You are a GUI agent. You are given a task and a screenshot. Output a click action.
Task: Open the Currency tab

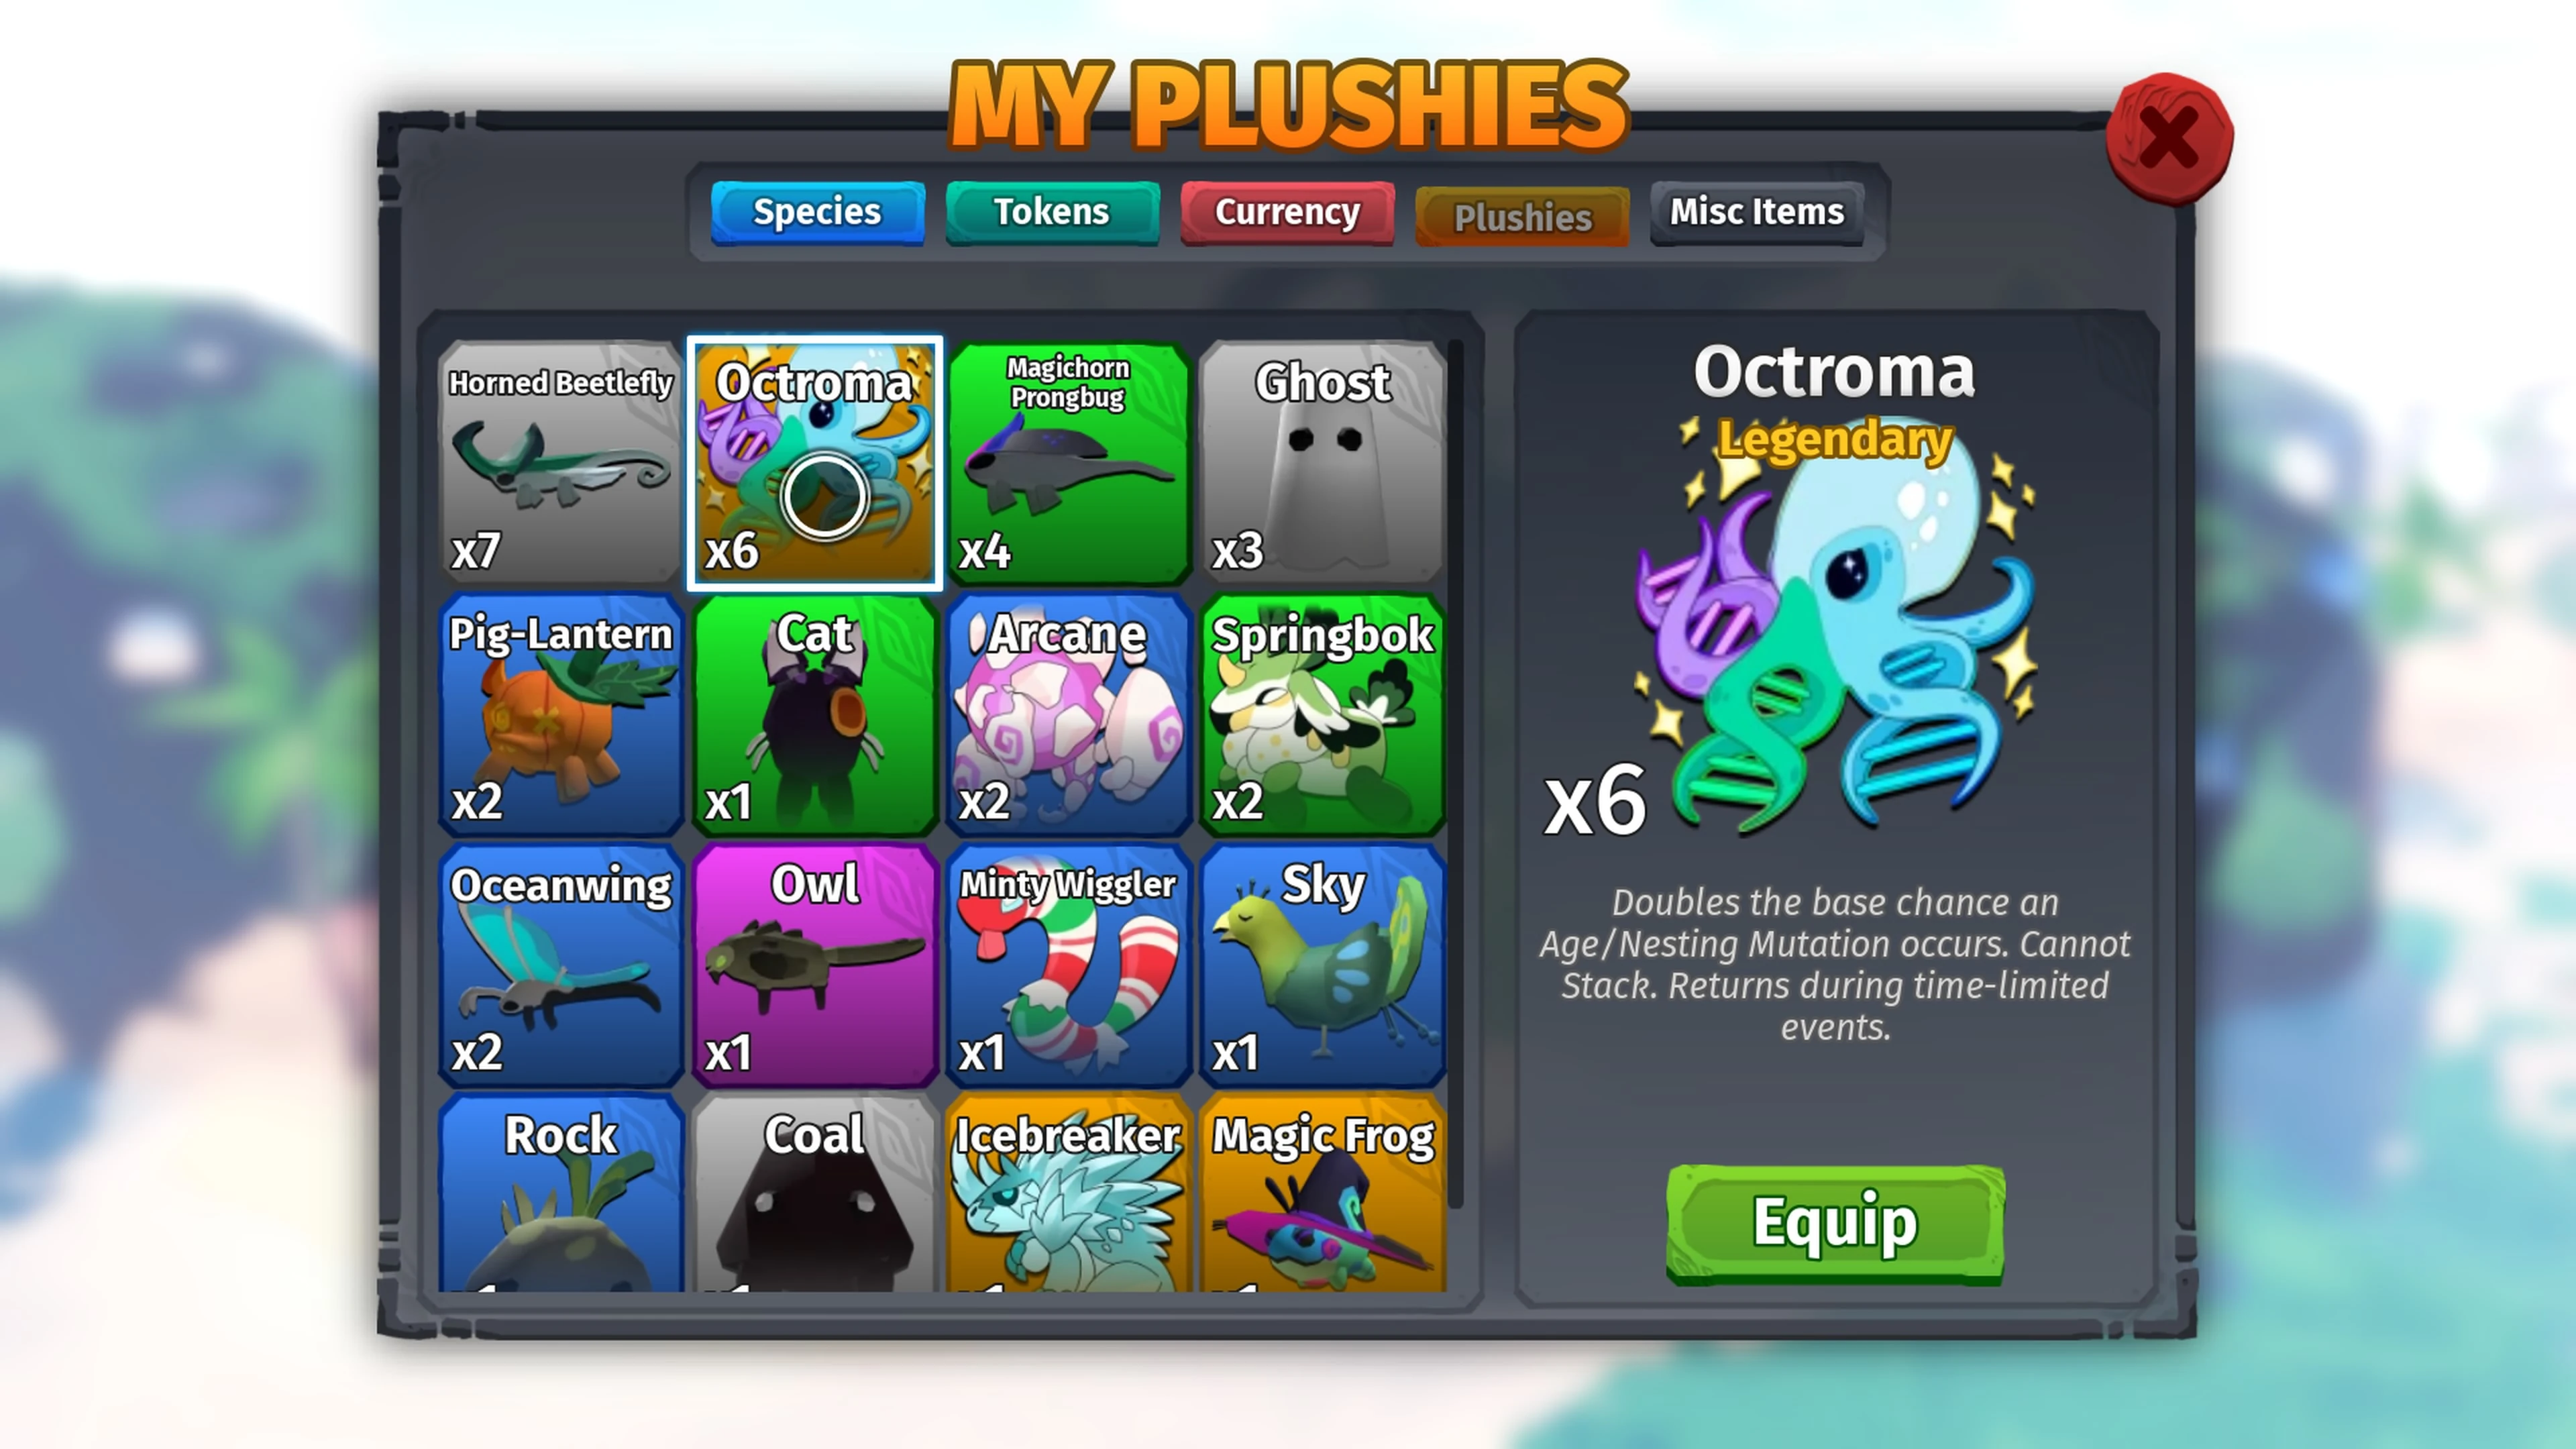(x=1287, y=213)
